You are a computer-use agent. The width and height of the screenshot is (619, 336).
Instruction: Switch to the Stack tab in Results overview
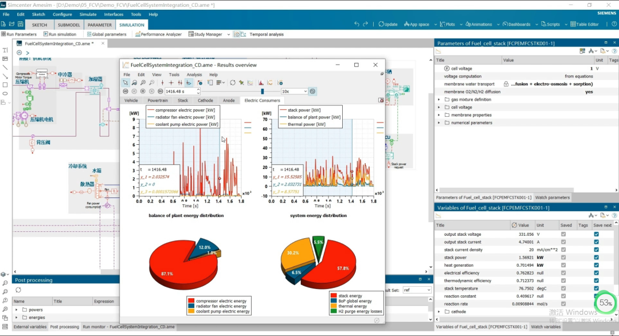coord(183,101)
